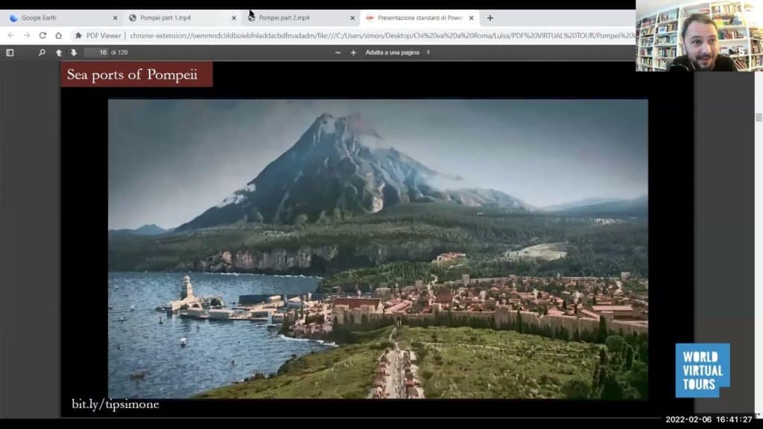Click the di 129 page count text

pyautogui.click(x=119, y=53)
